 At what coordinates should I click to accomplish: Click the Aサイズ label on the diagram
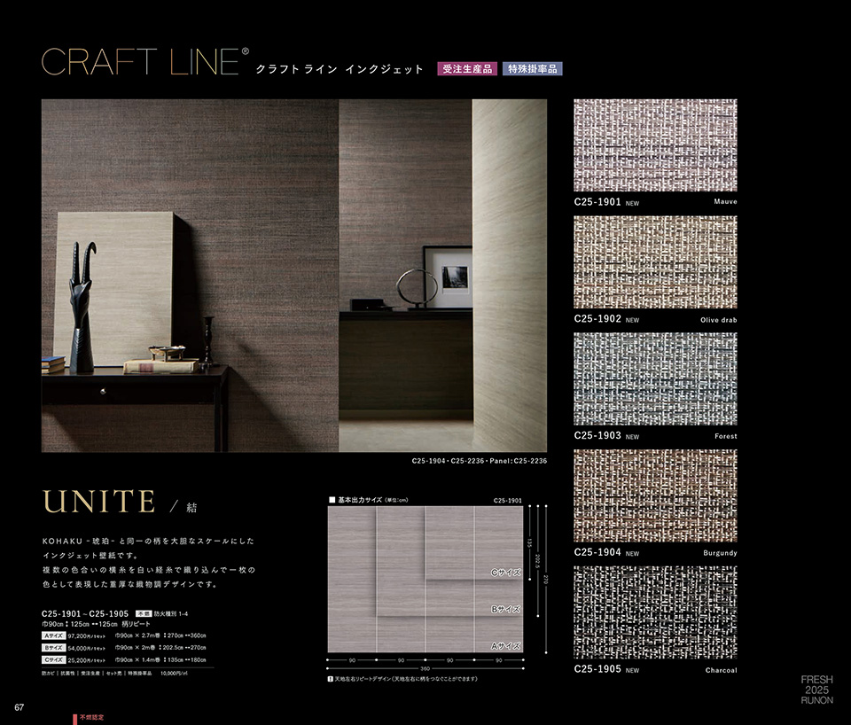click(506, 646)
